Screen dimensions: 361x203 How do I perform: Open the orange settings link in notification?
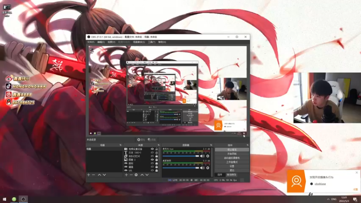(356, 189)
